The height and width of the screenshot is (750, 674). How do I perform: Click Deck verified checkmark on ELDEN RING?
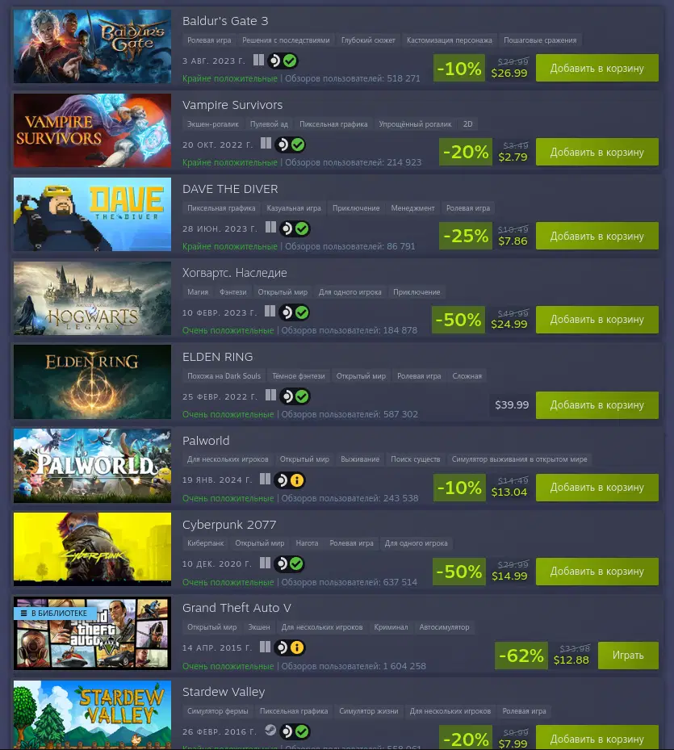302,396
